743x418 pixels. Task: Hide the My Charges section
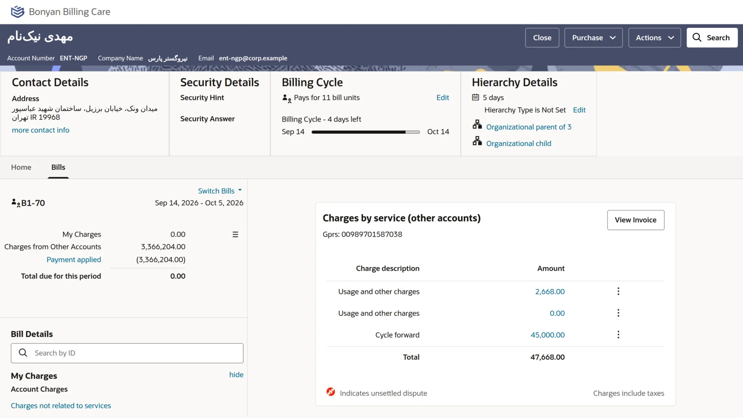tap(236, 375)
